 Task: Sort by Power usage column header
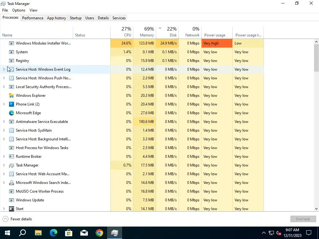pos(217,32)
